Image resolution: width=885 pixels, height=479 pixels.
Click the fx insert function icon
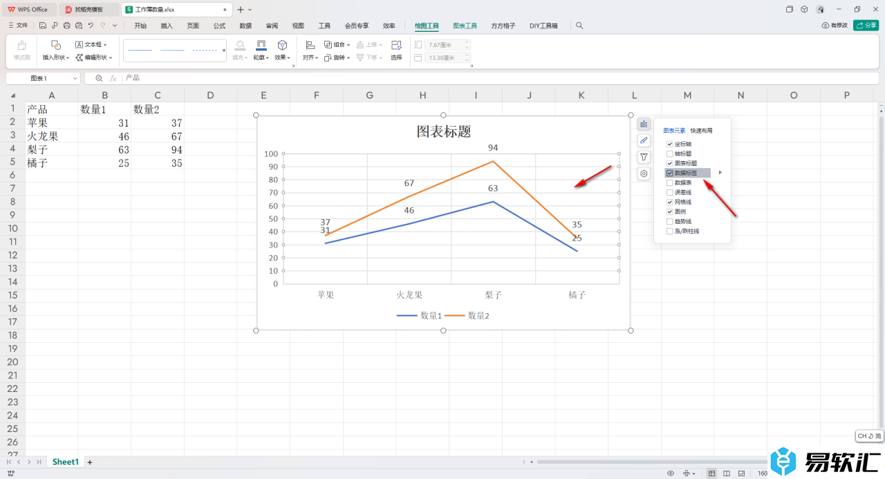[113, 78]
